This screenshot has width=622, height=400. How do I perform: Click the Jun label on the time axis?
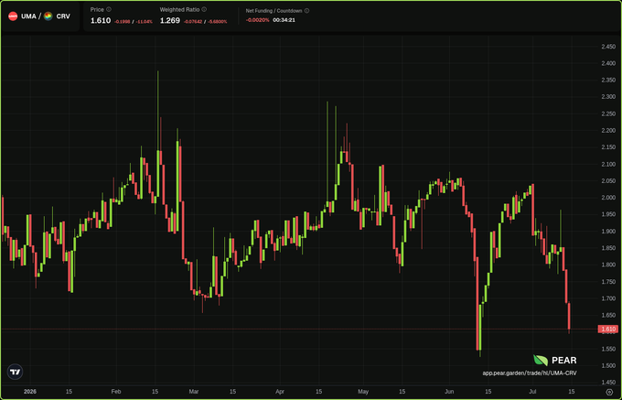[449, 392]
